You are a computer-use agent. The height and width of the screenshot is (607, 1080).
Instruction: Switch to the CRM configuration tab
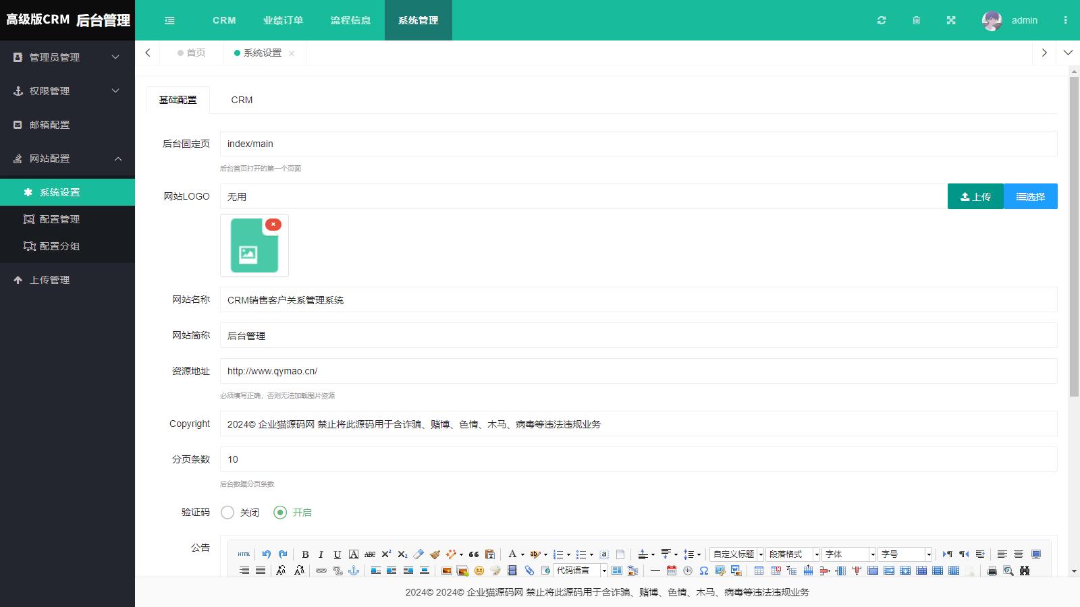(x=241, y=100)
